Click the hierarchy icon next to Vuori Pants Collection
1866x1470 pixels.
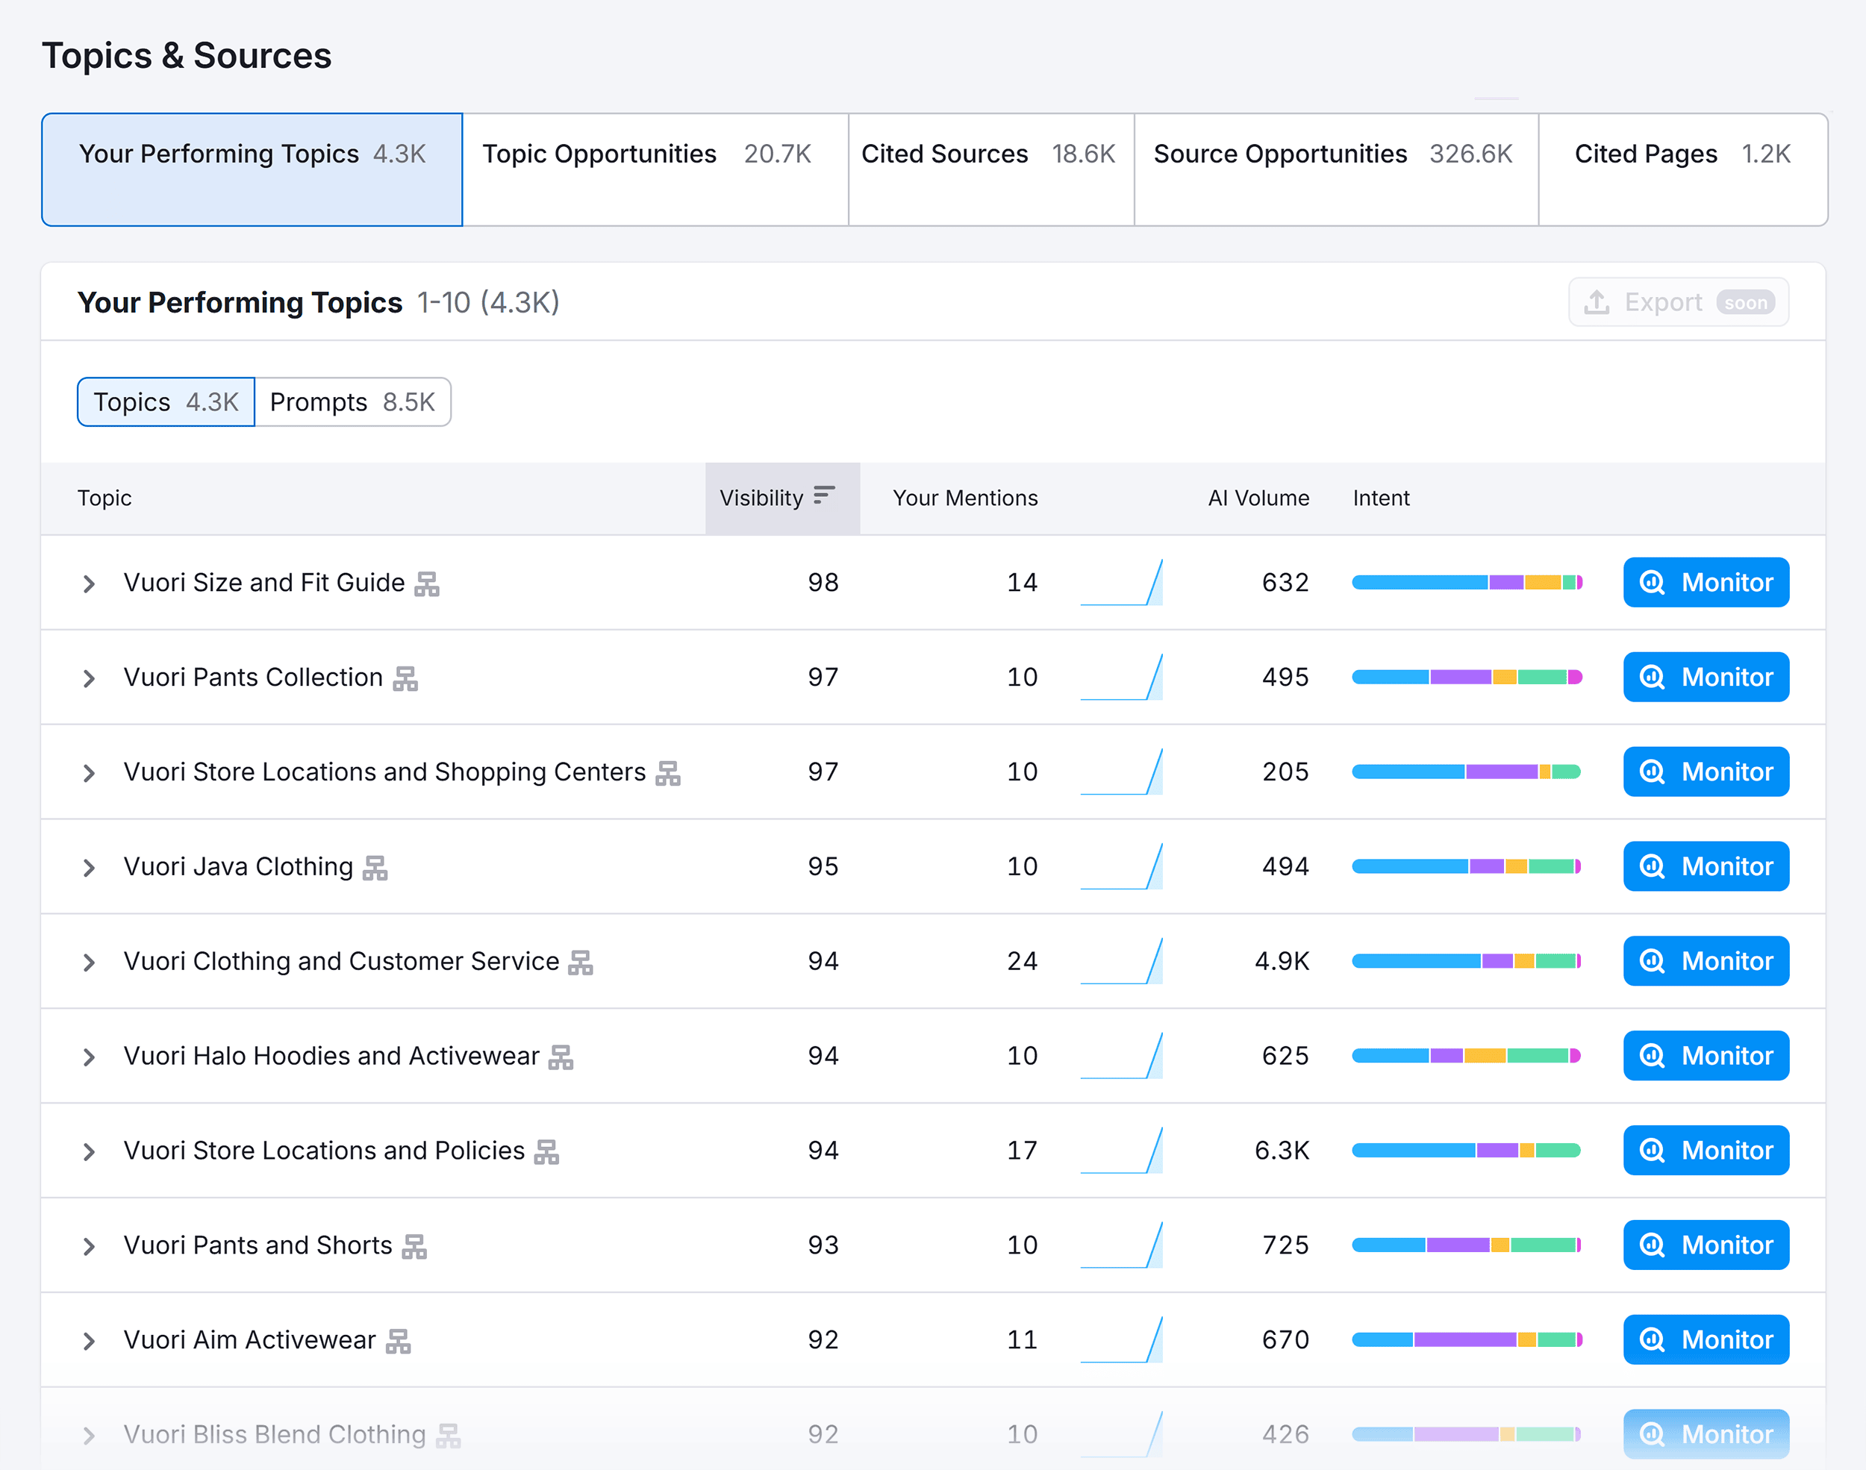click(407, 678)
